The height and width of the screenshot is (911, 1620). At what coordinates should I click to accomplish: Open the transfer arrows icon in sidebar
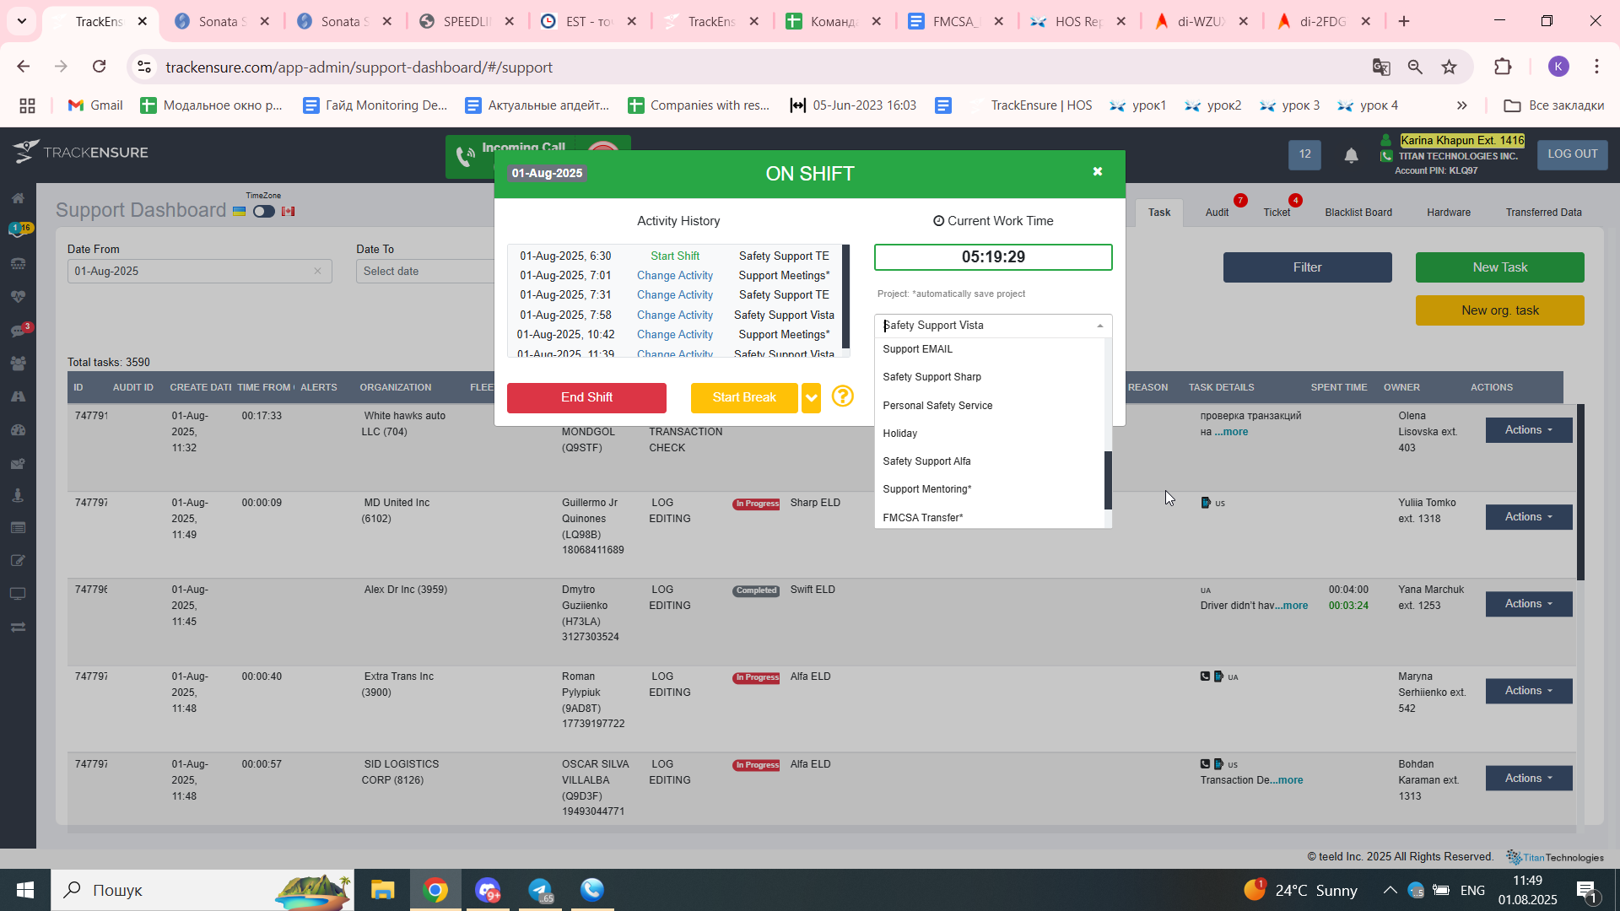click(18, 628)
